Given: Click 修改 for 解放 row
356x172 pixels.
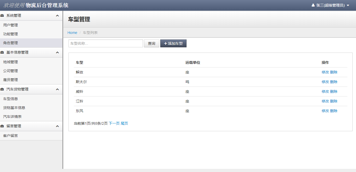Looking at the screenshot, I should (x=325, y=72).
